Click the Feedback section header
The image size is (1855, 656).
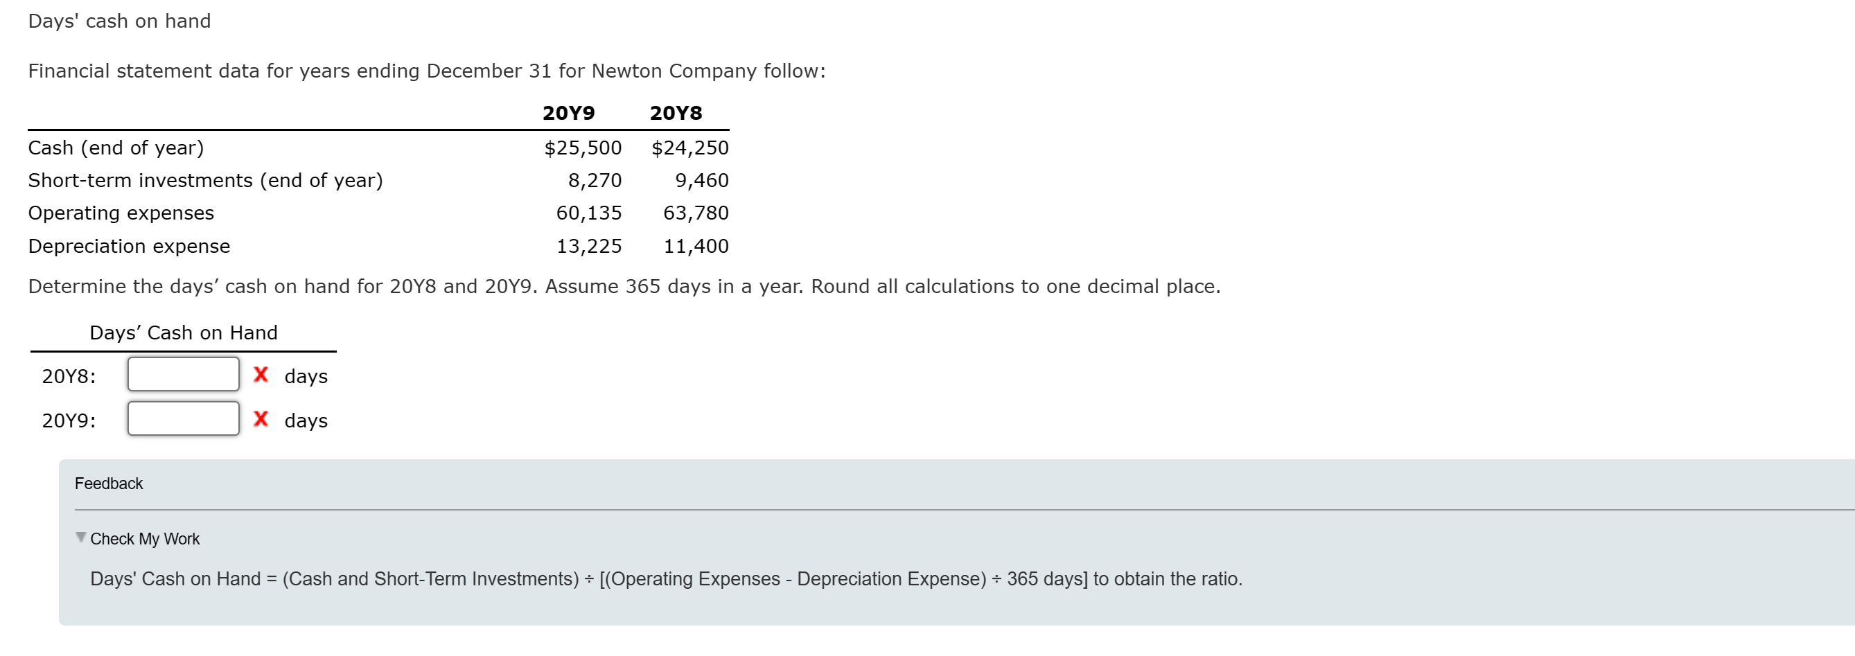click(108, 484)
